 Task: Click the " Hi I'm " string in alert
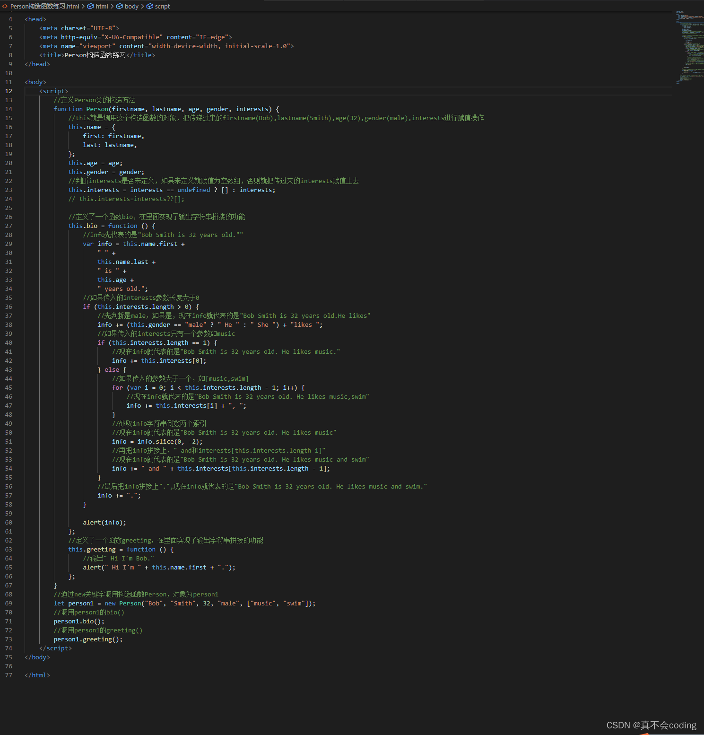pos(121,567)
